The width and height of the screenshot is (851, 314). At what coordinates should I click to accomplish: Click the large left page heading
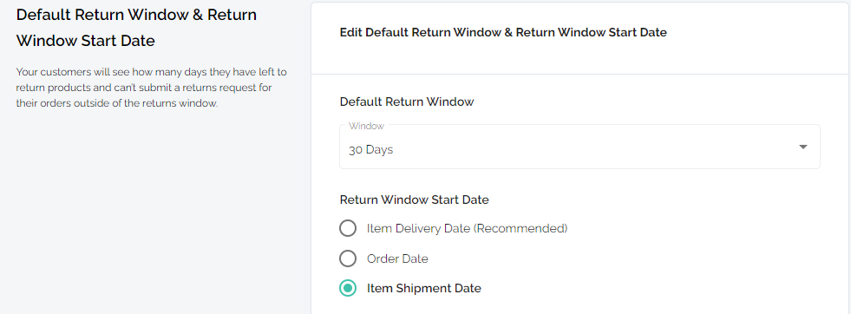[137, 28]
